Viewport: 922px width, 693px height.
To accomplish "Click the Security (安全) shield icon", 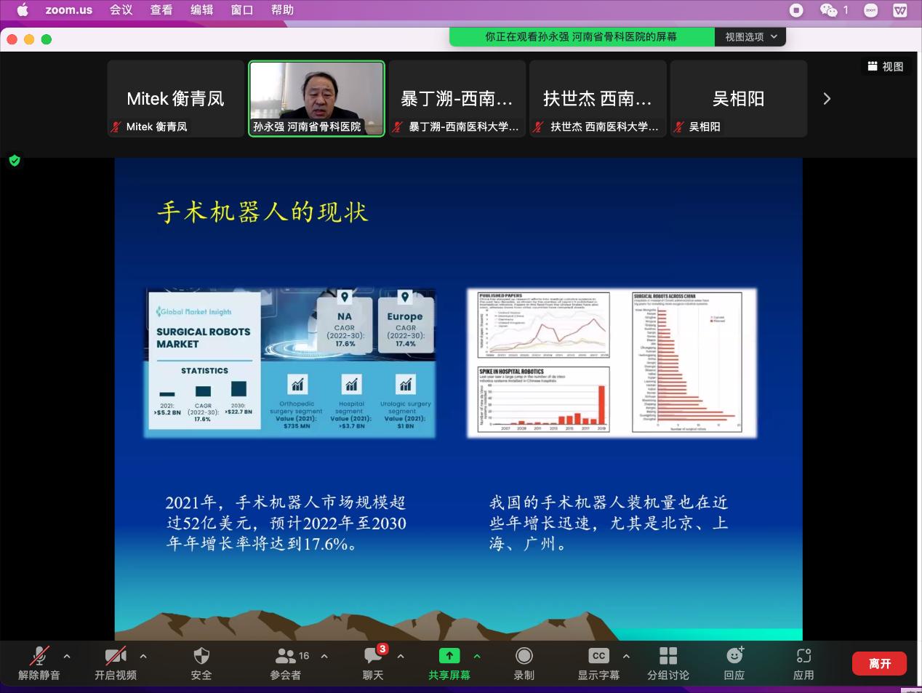I will pyautogui.click(x=201, y=656).
